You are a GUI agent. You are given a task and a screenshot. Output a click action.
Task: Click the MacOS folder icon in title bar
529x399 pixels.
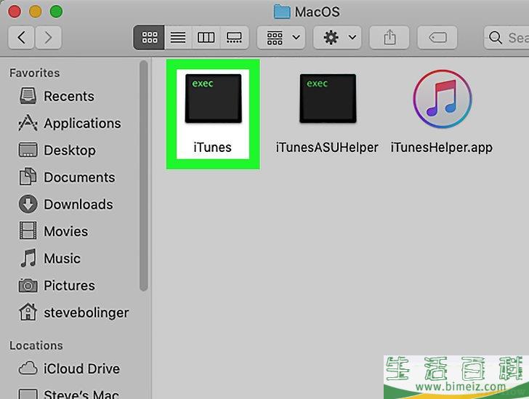pyautogui.click(x=282, y=12)
